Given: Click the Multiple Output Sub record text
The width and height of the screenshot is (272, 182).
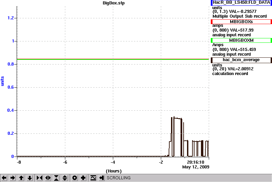Looking at the screenshot, I should 240,16.
